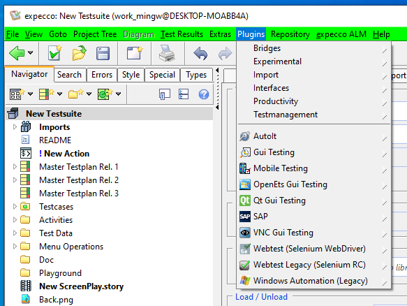Open the Interfaces submenu
The image size is (407, 306).
click(313, 88)
